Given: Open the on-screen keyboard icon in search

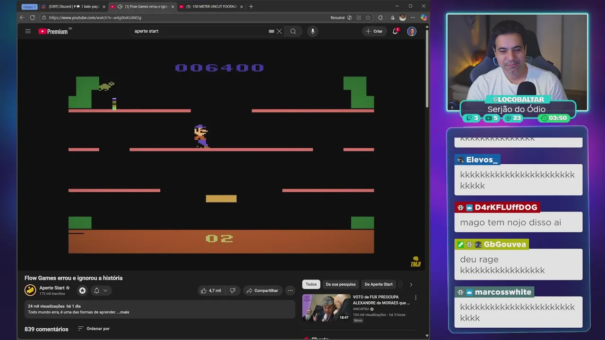Looking at the screenshot, I should [271, 31].
